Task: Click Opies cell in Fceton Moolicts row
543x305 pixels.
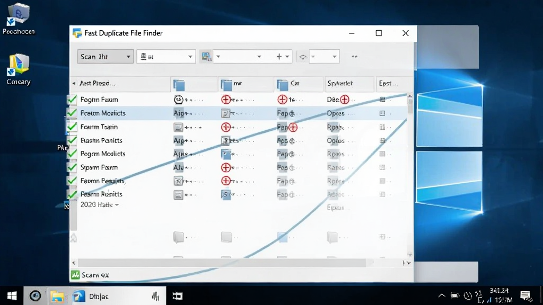Action: point(336,113)
